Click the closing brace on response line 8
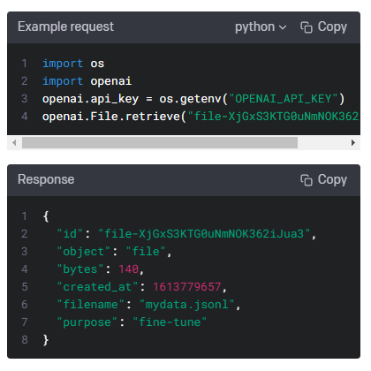Image resolution: width=371 pixels, height=371 pixels. [46, 340]
